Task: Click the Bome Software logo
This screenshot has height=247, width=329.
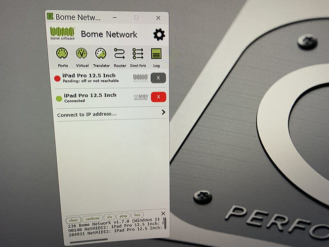Action: 62,34
